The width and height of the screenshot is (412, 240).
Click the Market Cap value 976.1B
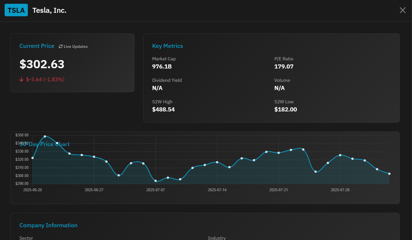click(x=162, y=66)
